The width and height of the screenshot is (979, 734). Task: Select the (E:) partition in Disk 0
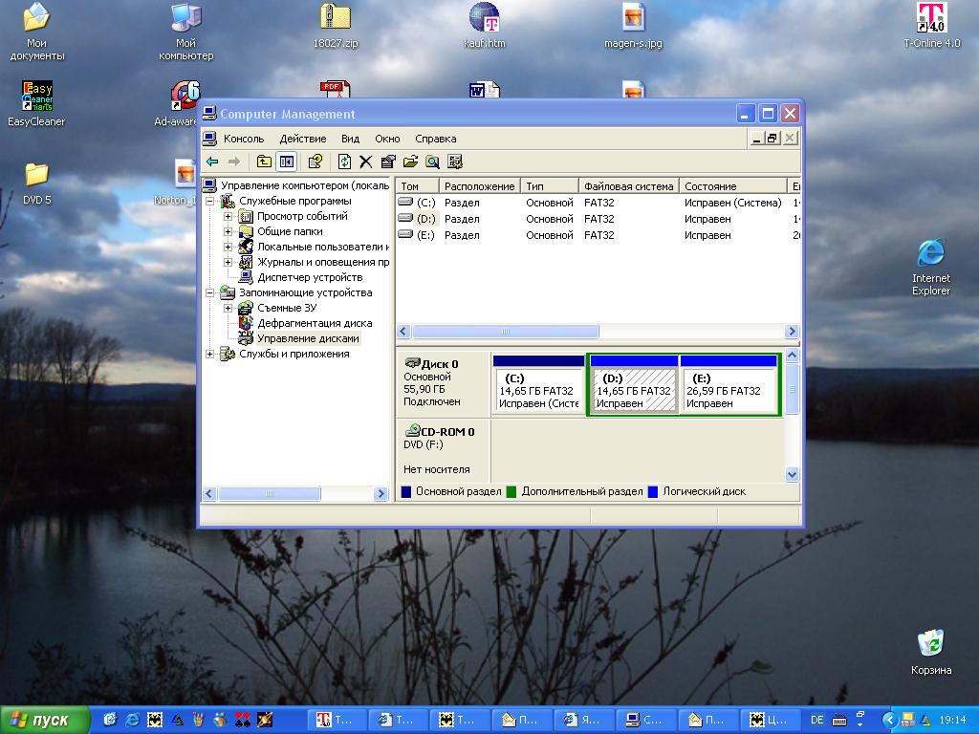coord(728,390)
